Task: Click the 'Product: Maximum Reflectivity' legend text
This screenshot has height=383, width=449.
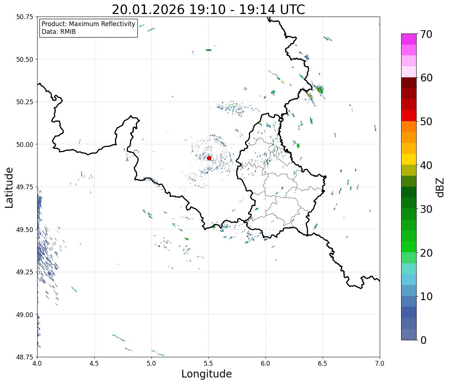Action: (88, 24)
